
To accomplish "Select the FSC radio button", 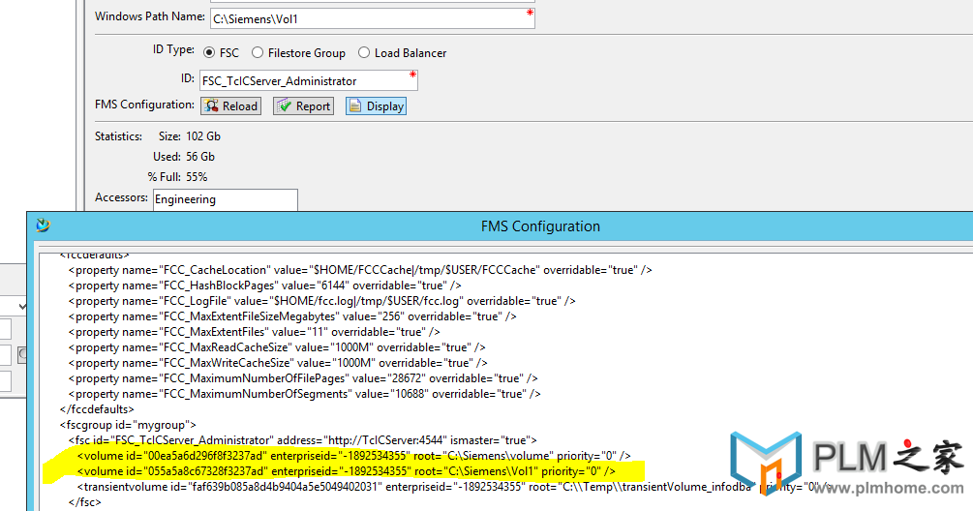I will pyautogui.click(x=209, y=52).
